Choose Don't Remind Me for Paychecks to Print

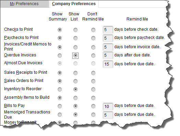tap(93, 38)
